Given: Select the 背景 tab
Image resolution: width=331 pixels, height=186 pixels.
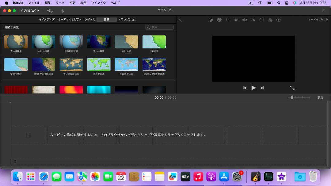Looking at the screenshot, I should click(x=106, y=20).
